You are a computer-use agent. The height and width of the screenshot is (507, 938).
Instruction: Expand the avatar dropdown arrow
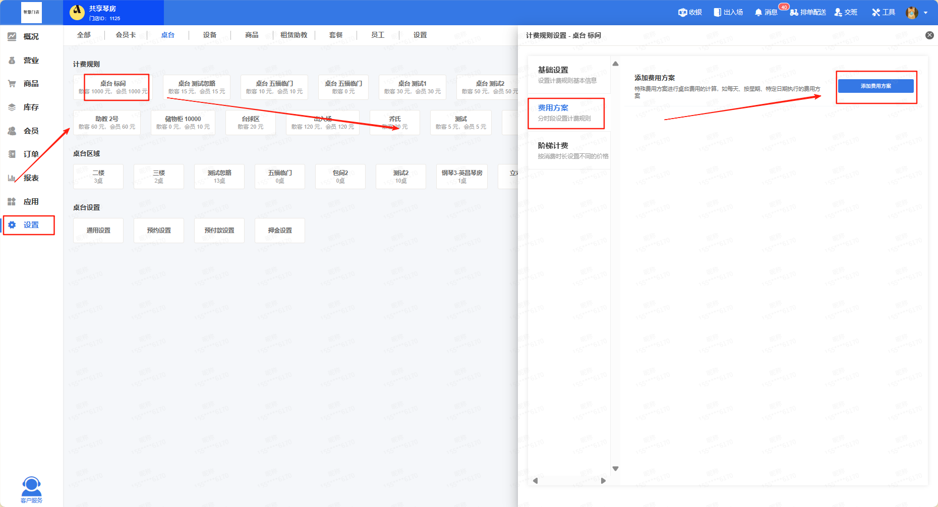tap(925, 13)
